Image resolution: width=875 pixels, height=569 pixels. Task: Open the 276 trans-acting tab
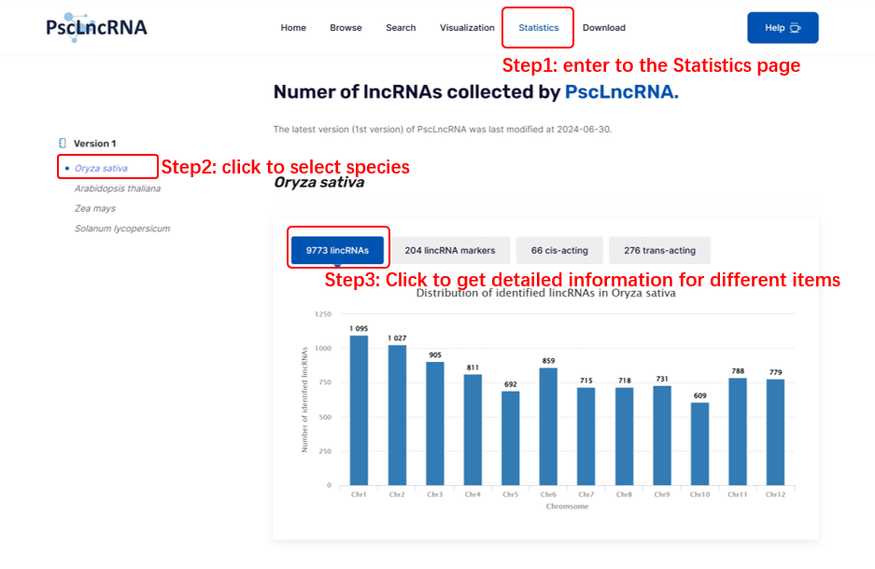(659, 250)
